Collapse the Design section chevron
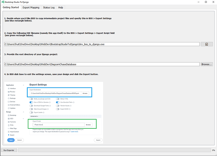217x156 pixels. [x=23, y=112]
